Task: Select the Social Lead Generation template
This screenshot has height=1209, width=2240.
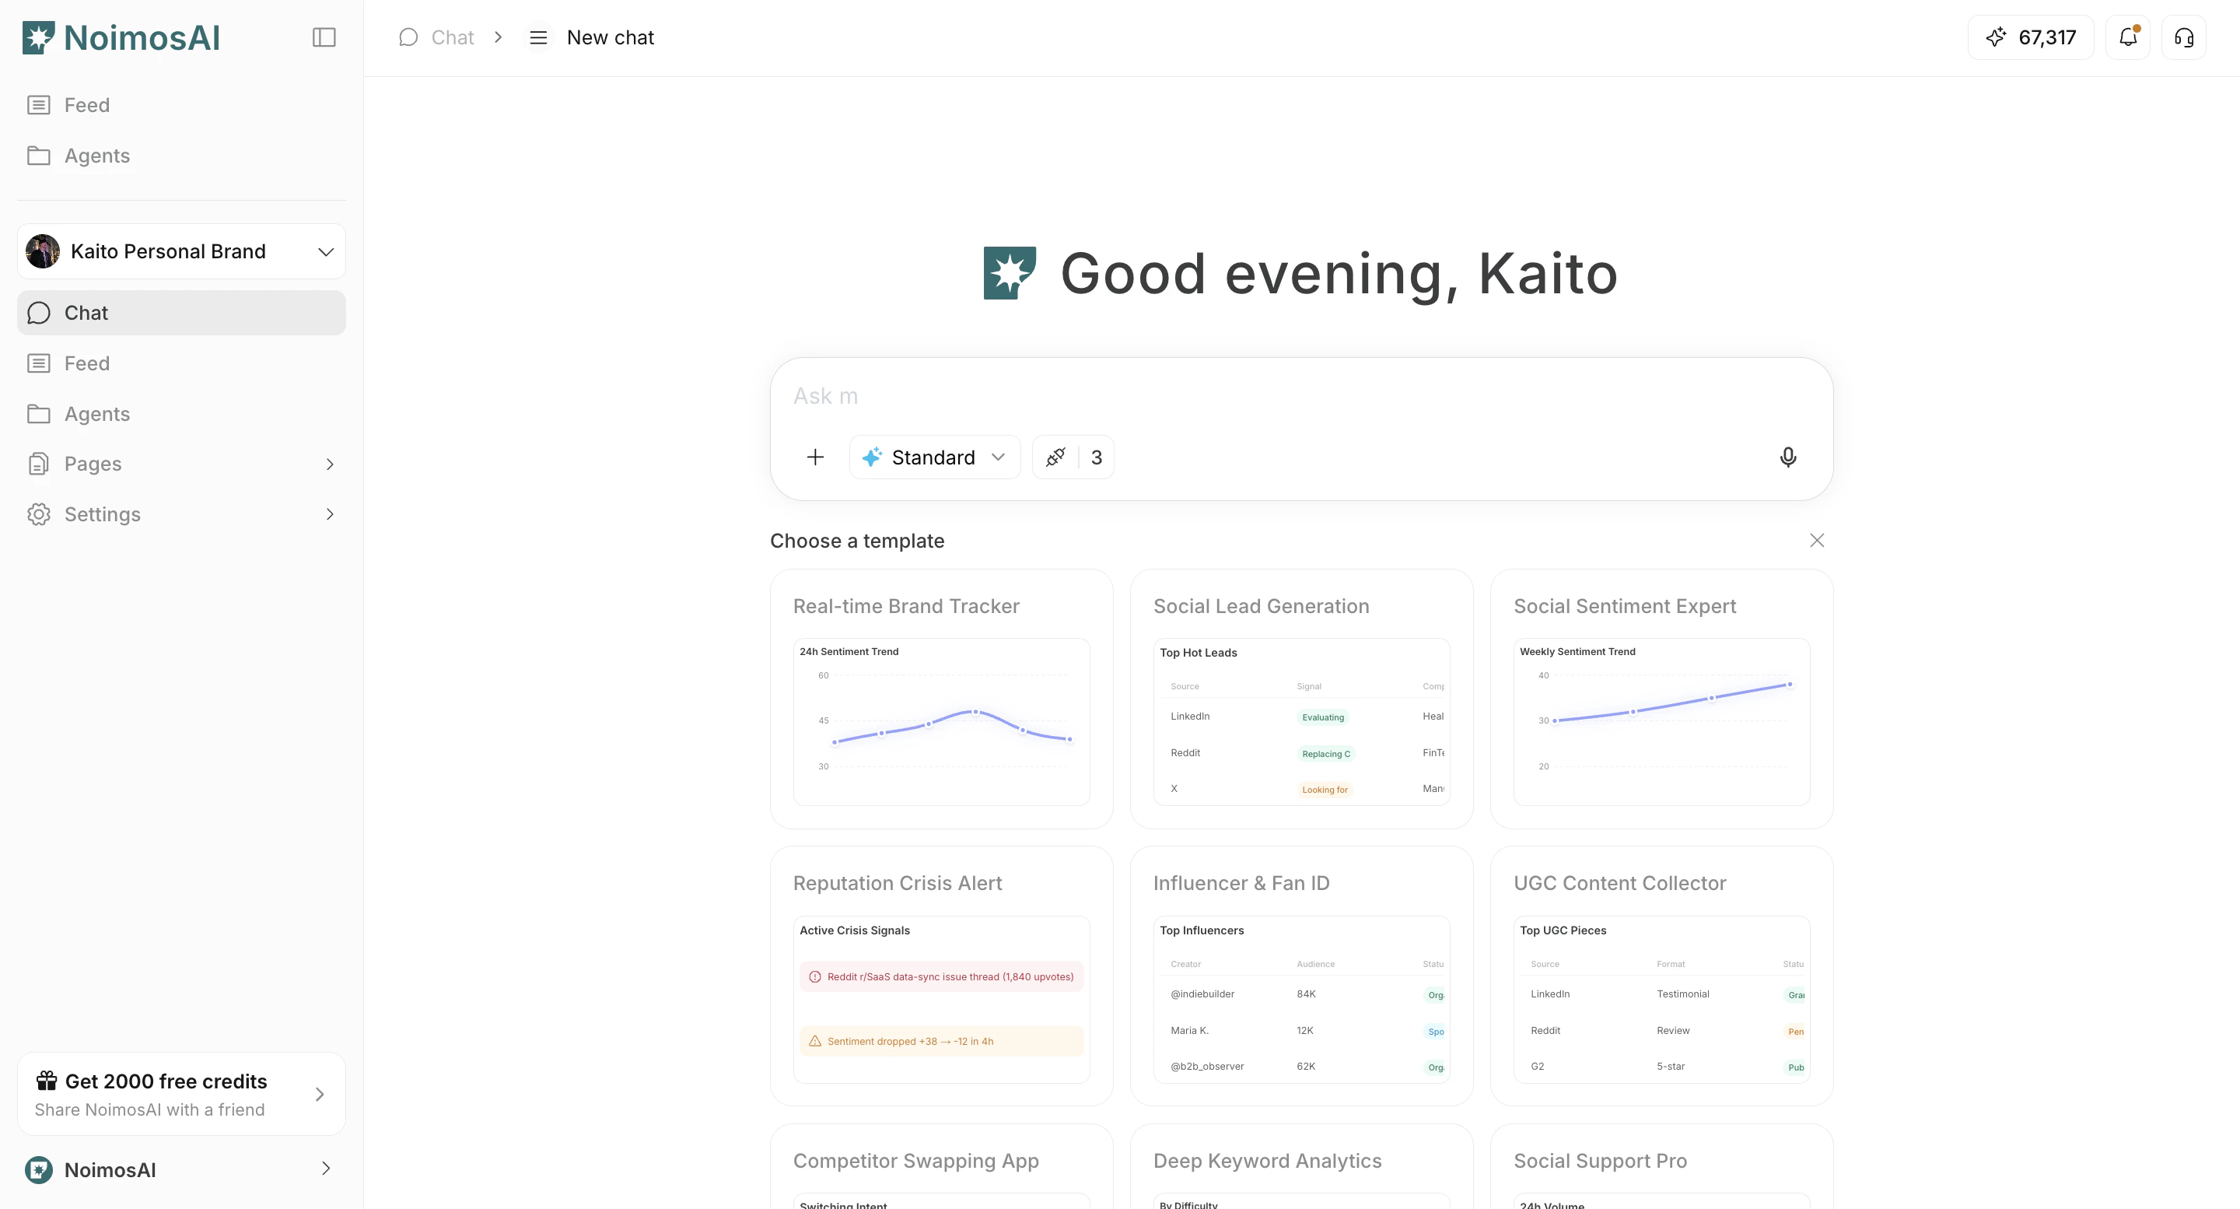Action: pos(1301,699)
